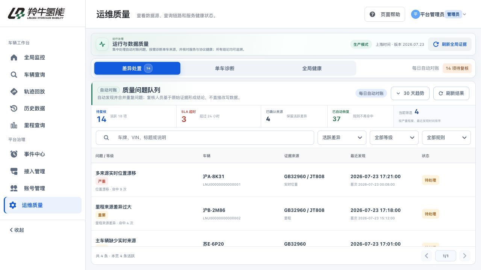Click 刷新结果 button
This screenshot has width=481, height=270.
pos(451,93)
